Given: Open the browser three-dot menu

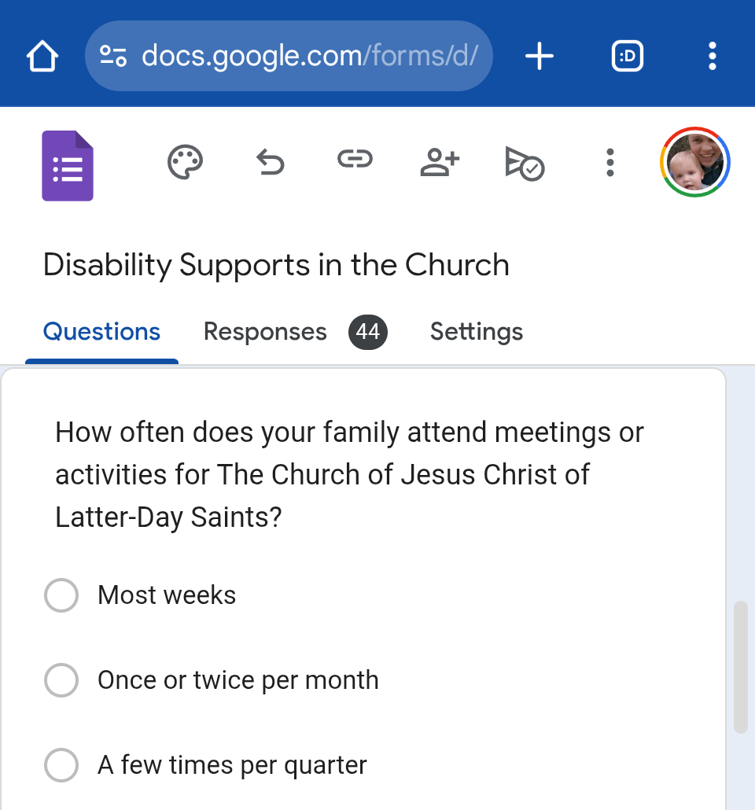Looking at the screenshot, I should click(712, 57).
